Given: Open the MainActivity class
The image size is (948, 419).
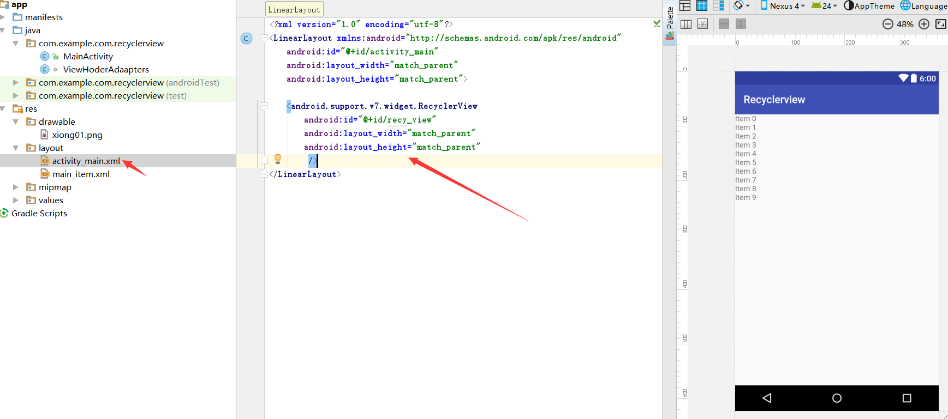Looking at the screenshot, I should (88, 57).
